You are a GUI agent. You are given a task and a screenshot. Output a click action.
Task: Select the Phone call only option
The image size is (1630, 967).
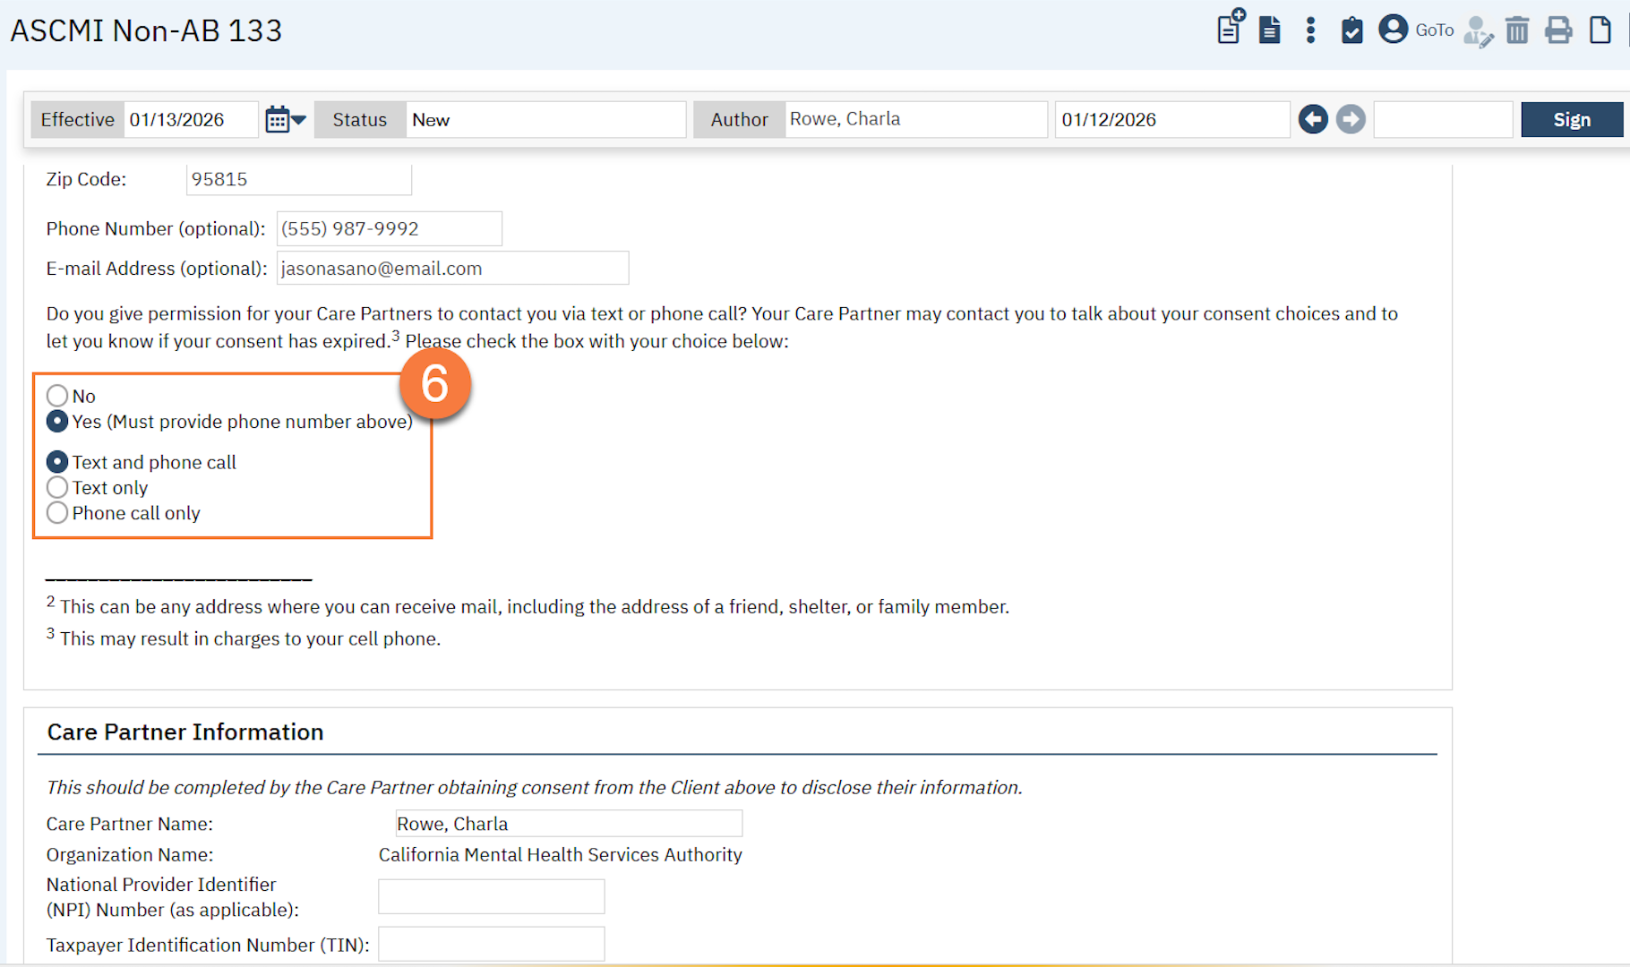tap(57, 513)
